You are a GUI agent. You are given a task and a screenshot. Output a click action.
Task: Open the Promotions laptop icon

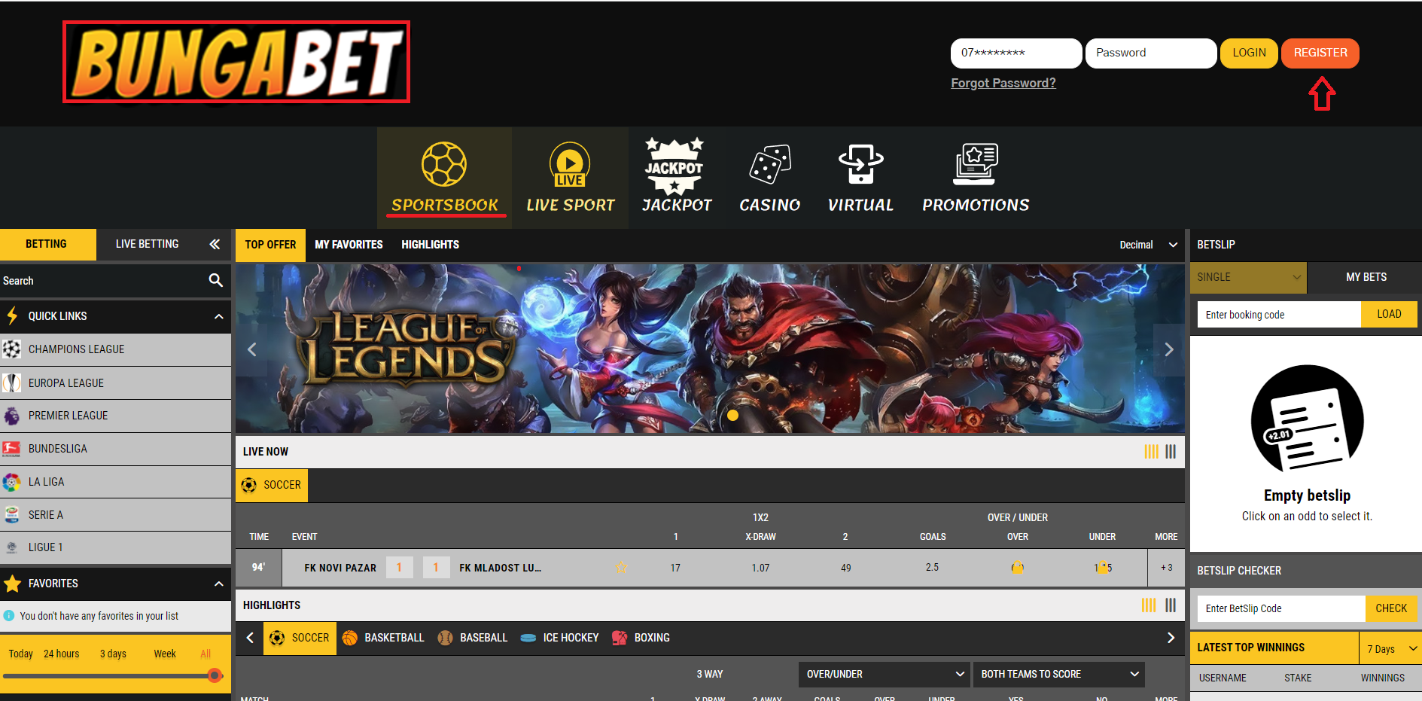coord(976,164)
